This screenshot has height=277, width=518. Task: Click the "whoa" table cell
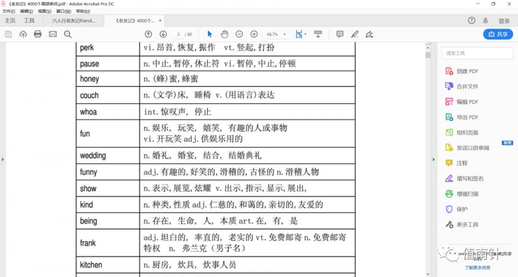pos(108,112)
